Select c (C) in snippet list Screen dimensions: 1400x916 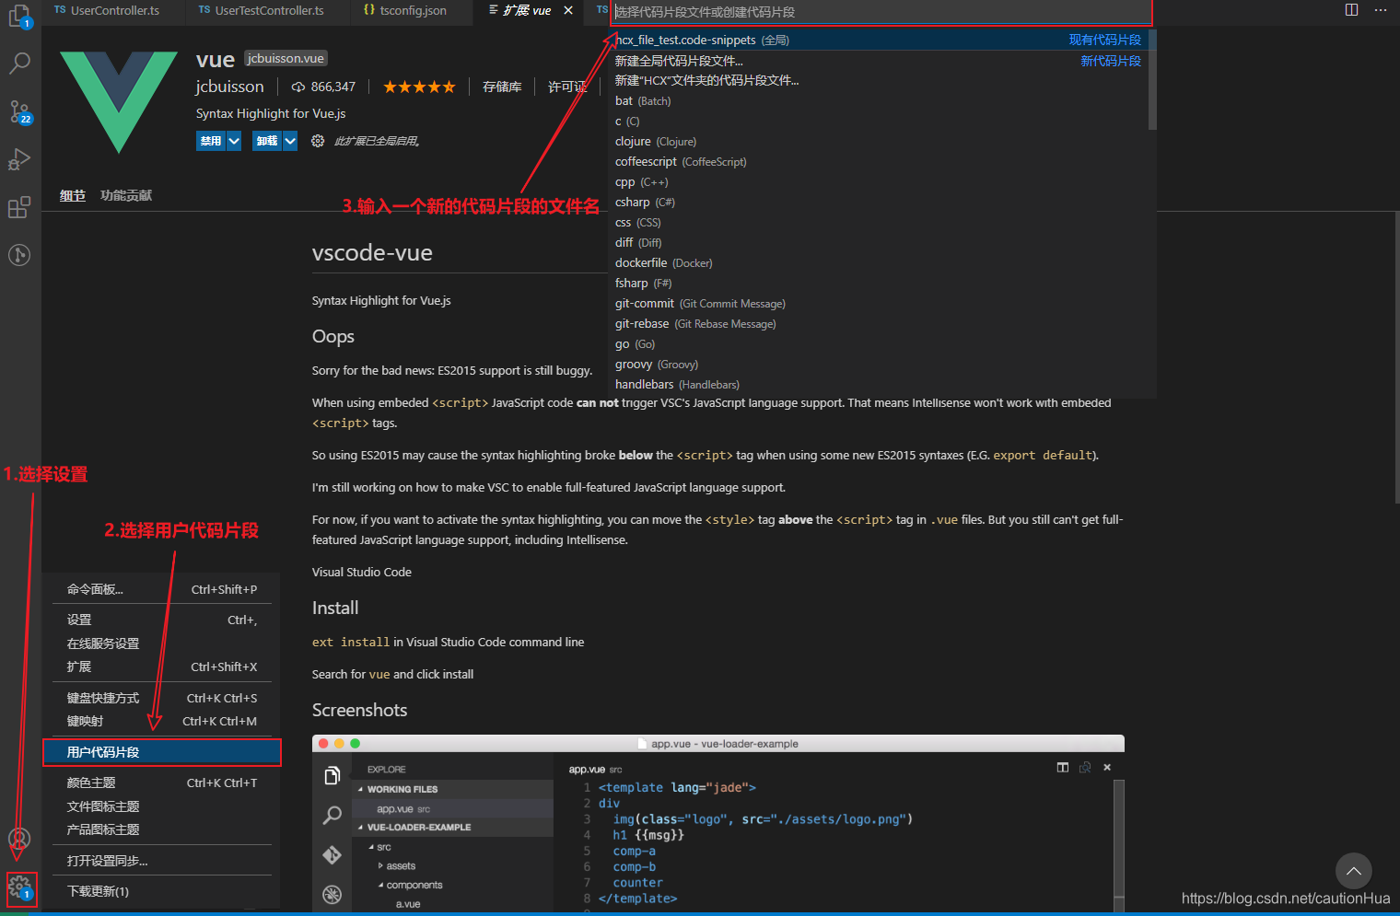pos(878,122)
